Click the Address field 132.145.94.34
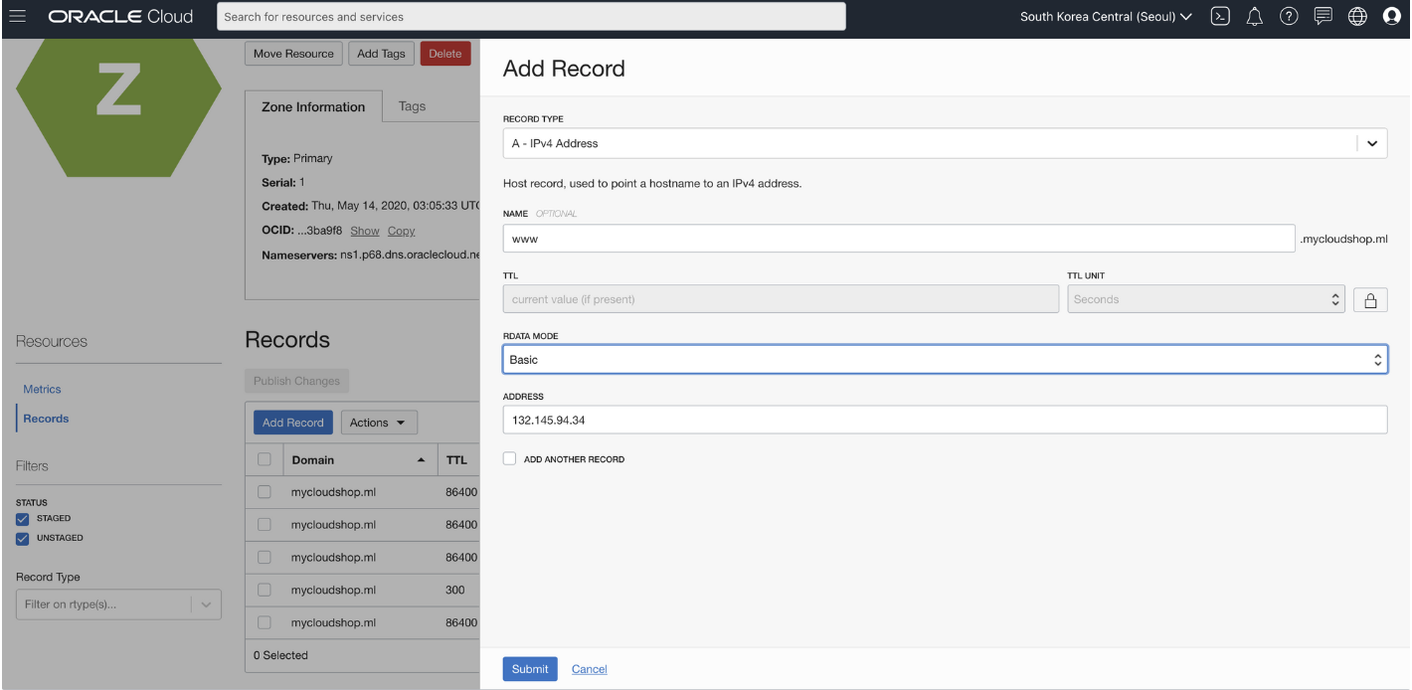Image resolution: width=1412 pixels, height=690 pixels. pyautogui.click(x=945, y=420)
